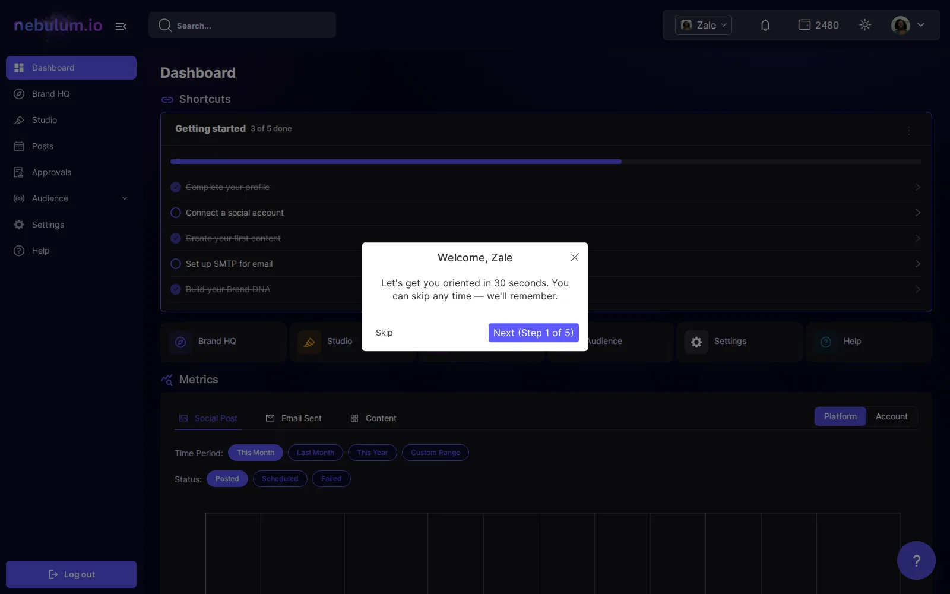The height and width of the screenshot is (594, 950).
Task: Toggle Complete your profile checkmark
Action: (x=176, y=187)
